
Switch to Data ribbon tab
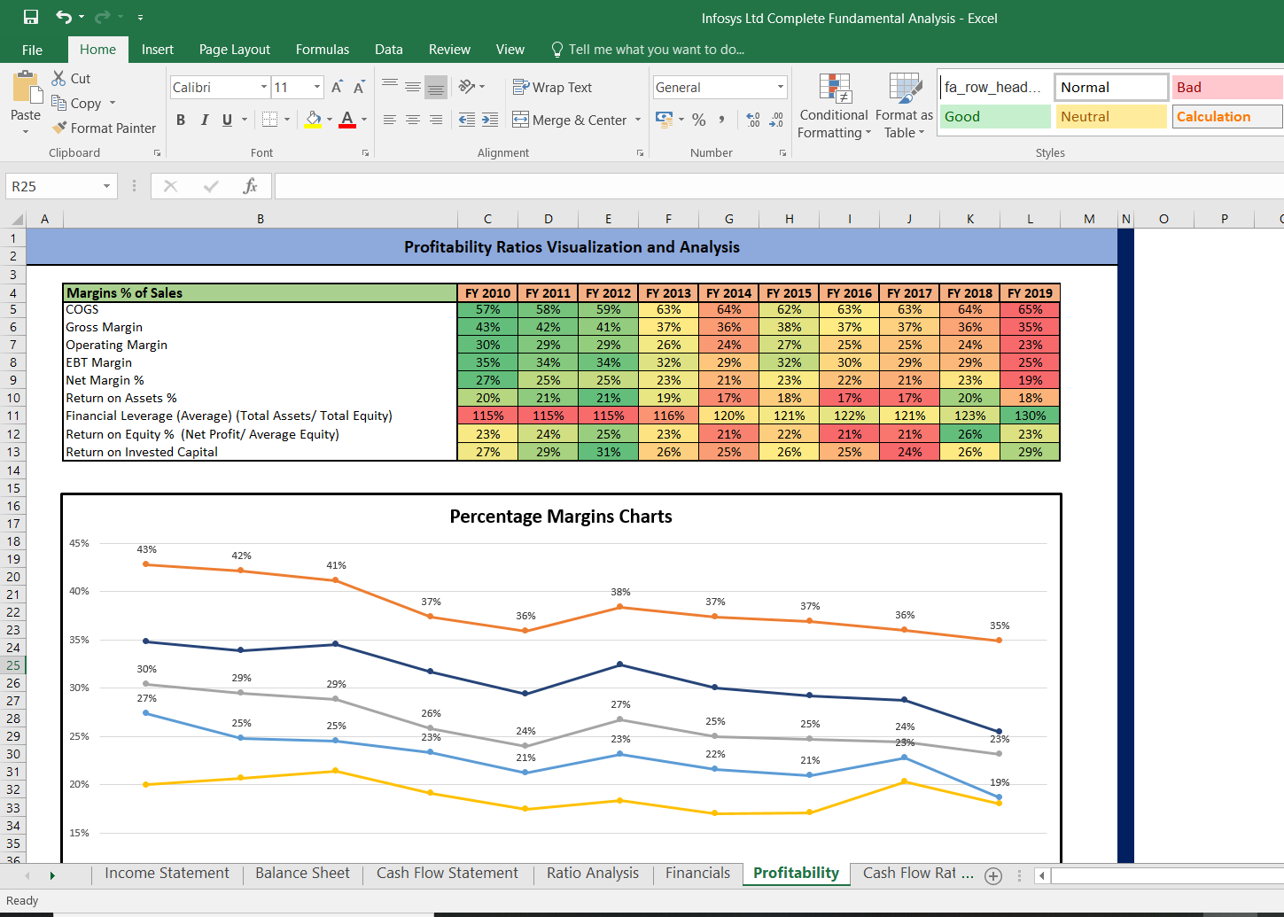click(x=389, y=50)
